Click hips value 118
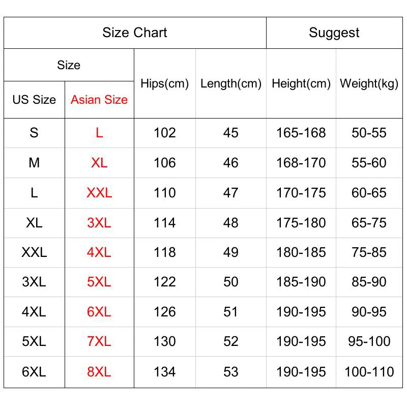407x407 pixels. 165,252
